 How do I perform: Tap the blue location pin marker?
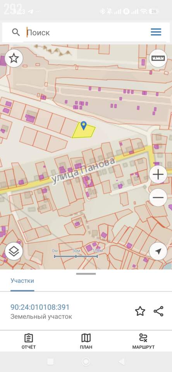coord(84,126)
